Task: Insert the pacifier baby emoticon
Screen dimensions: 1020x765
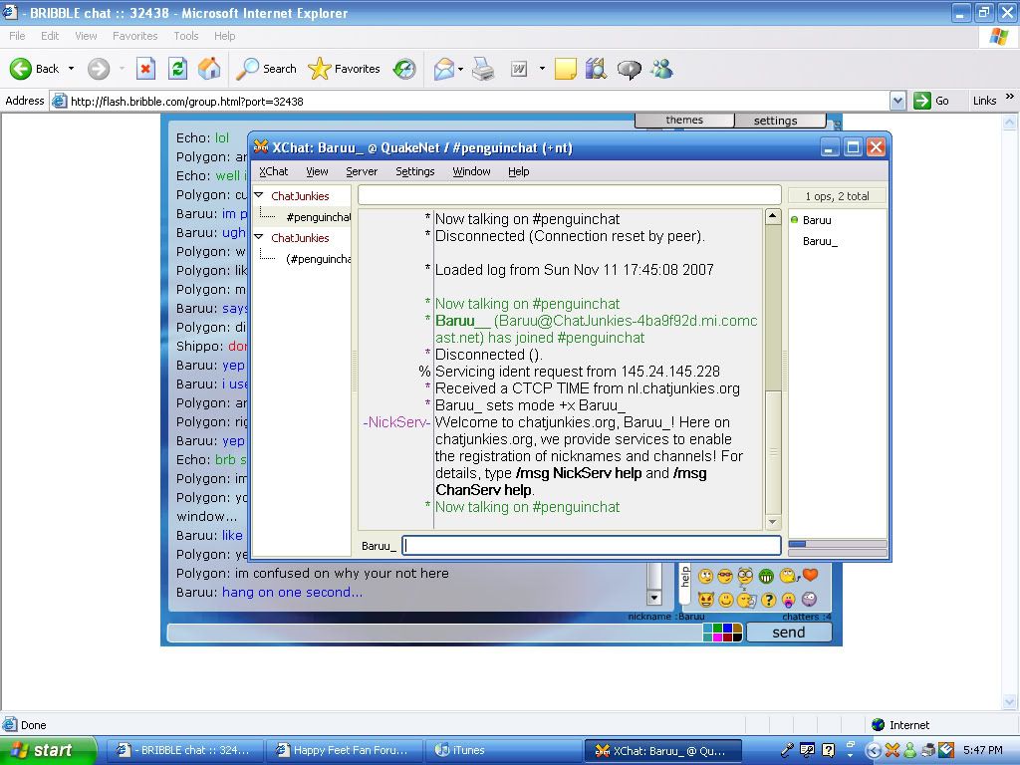Action: 789,599
